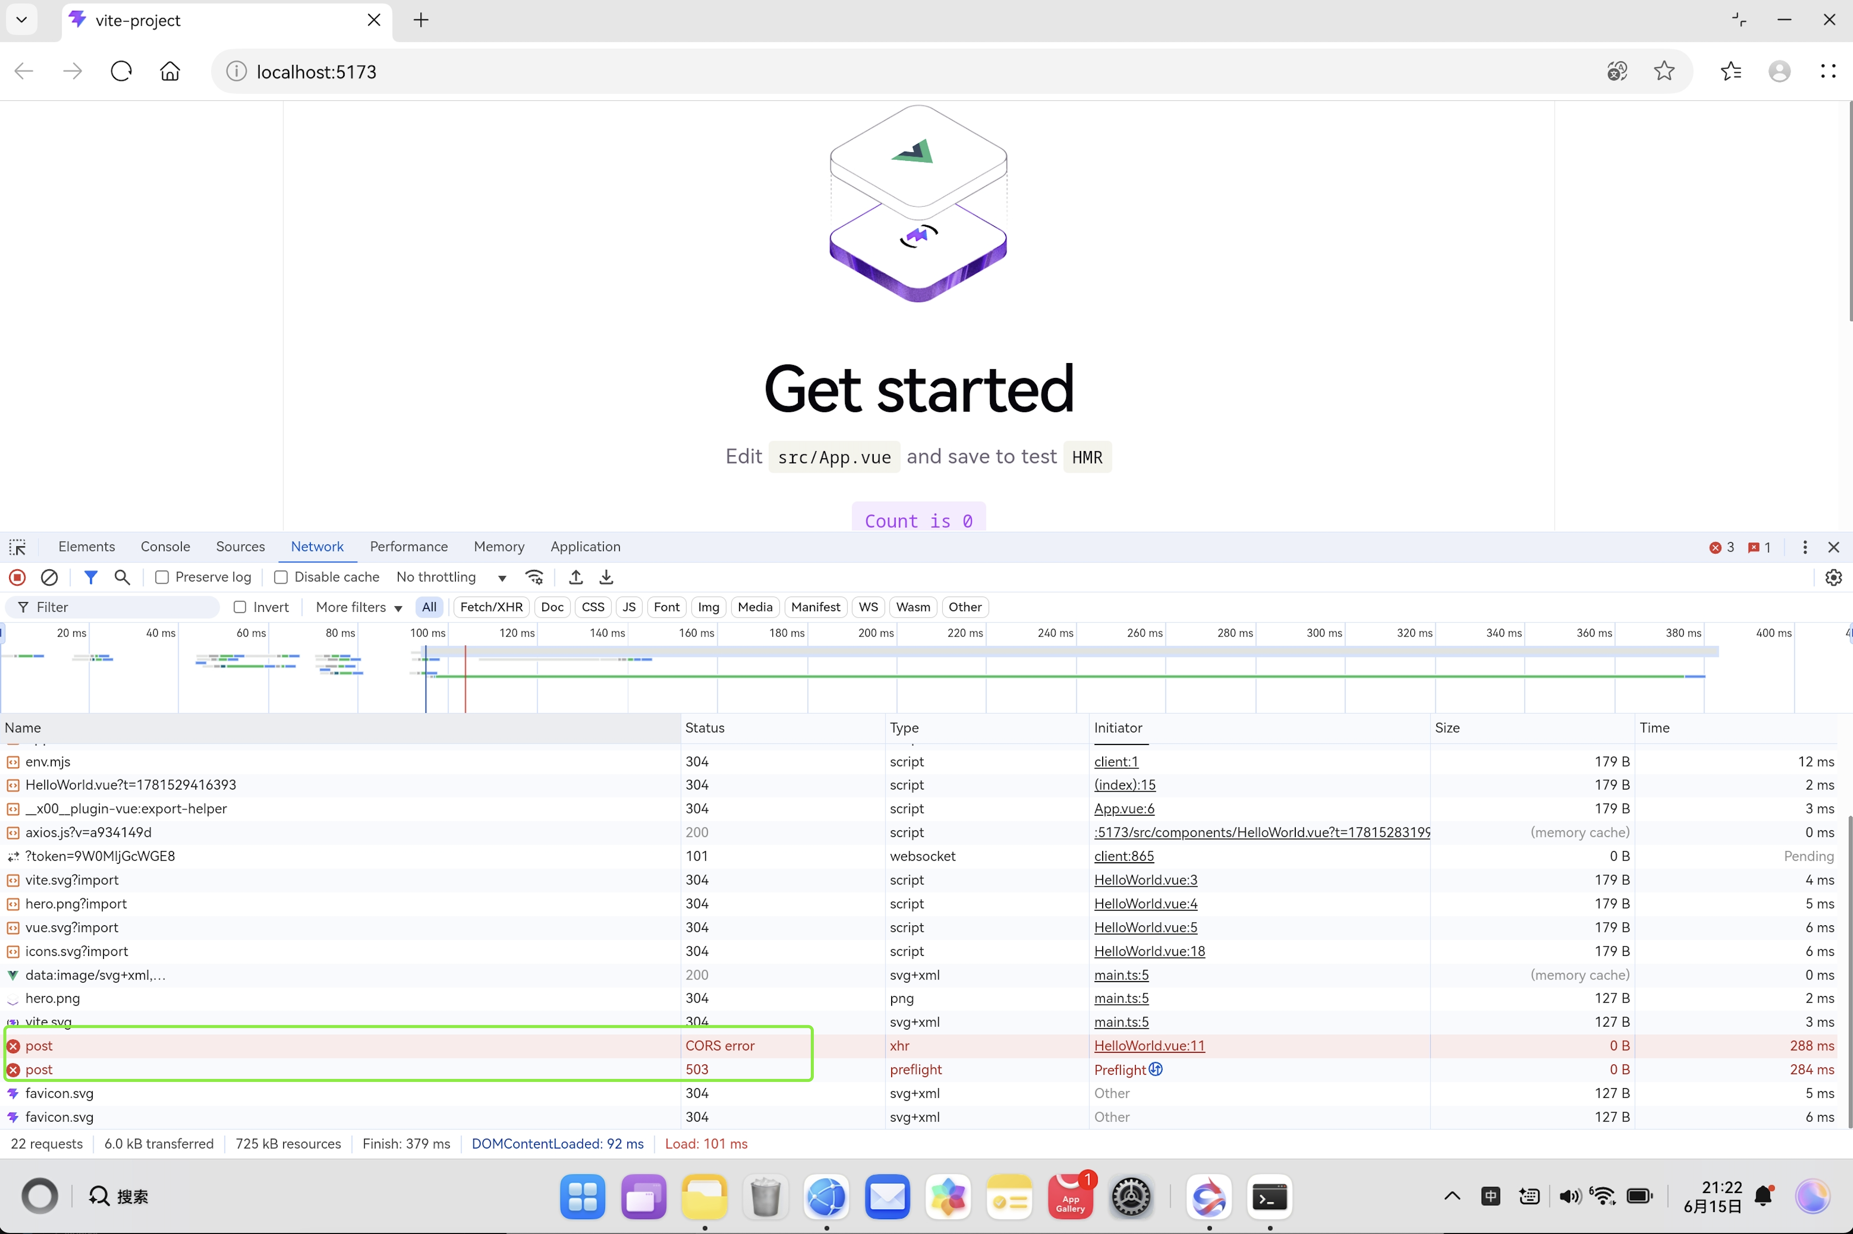Viewport: 1853px width, 1234px height.
Task: Open the tab search chevron dropdown
Action: 21,19
